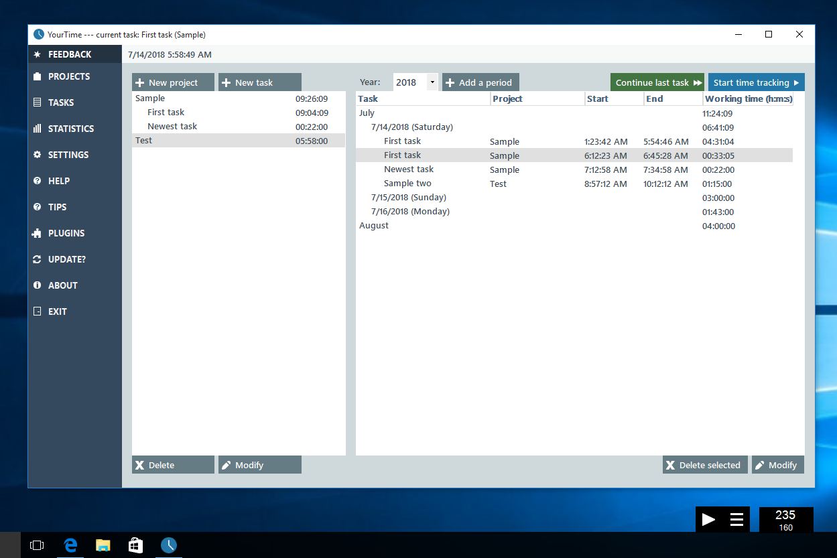Open the Feedback menu item
This screenshot has width=837, height=558.
pyautogui.click(x=69, y=54)
